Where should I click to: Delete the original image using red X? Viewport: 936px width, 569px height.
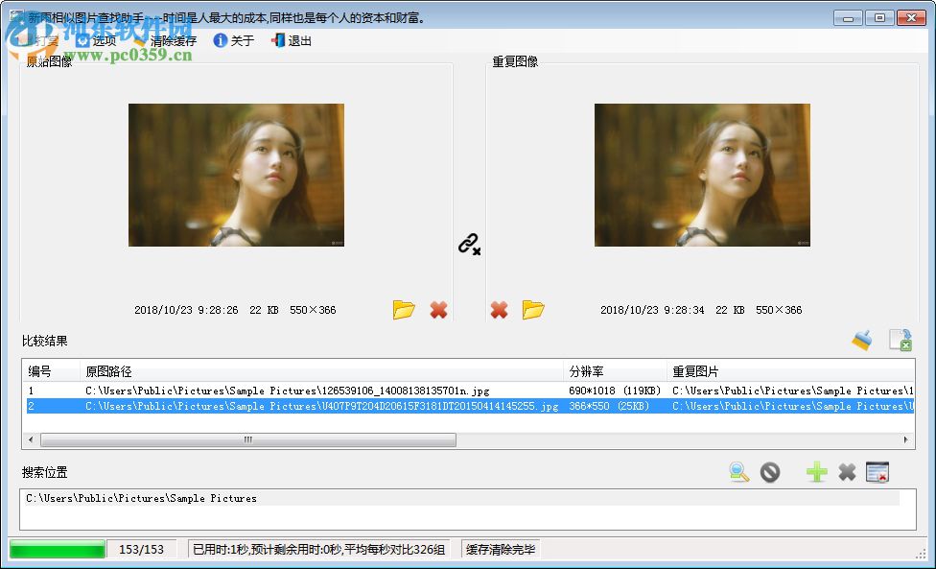pos(438,309)
